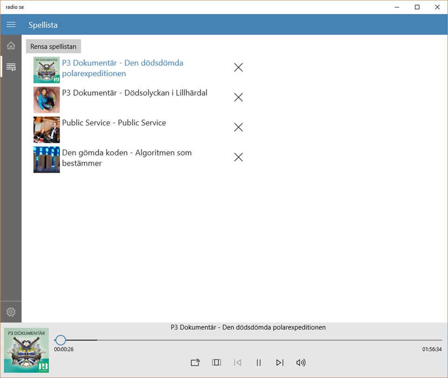This screenshot has height=378, width=448.
Task: Go to Home in sidebar
Action: (11, 45)
